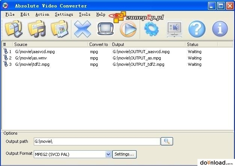The height and width of the screenshot is (166, 235).
Task: Open the Edit menu
Action: click(x=25, y=15)
